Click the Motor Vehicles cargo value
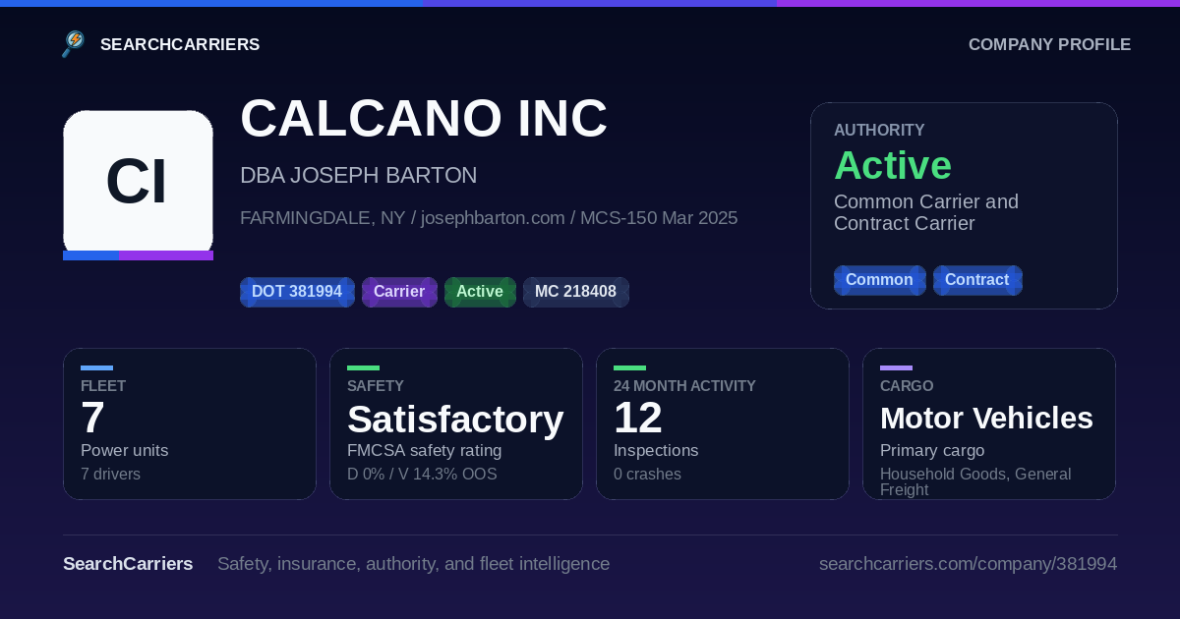 pyautogui.click(x=986, y=418)
